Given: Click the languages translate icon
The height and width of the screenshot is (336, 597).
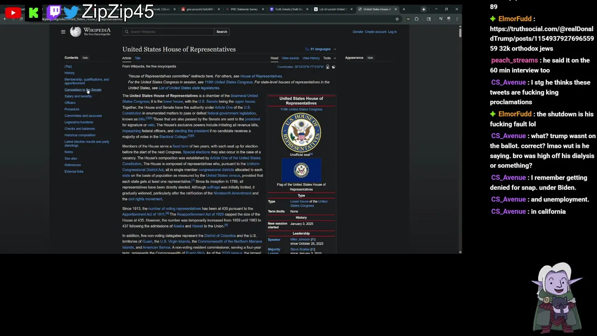Looking at the screenshot, I should [307, 49].
